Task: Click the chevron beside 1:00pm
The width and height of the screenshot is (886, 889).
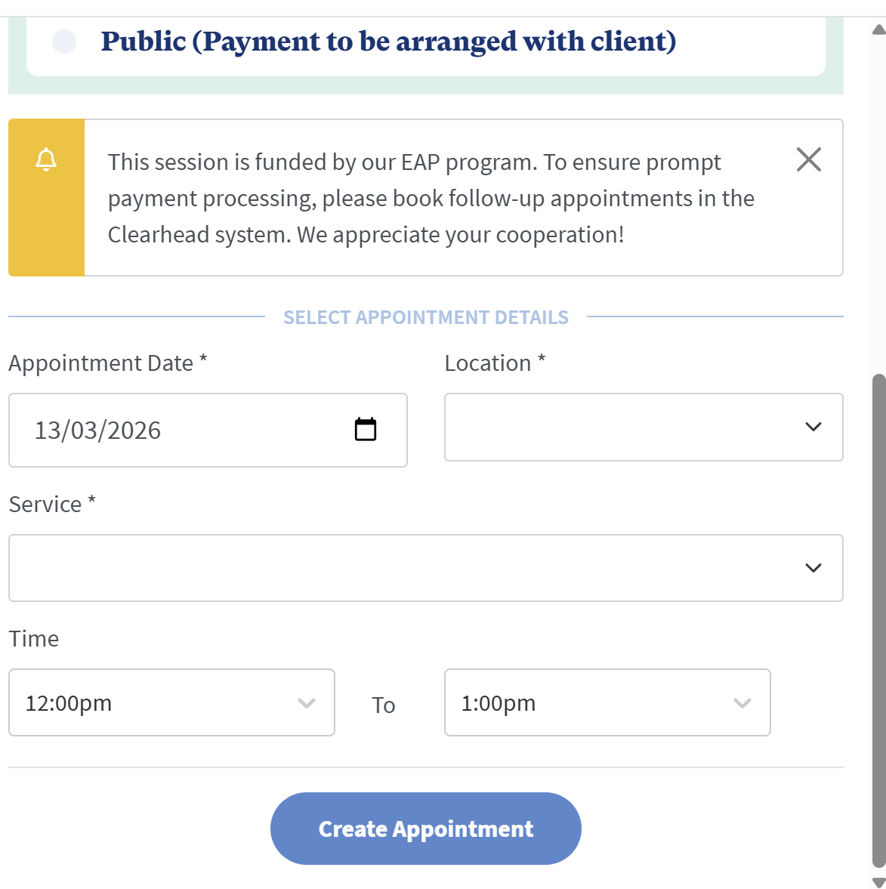Action: click(742, 703)
